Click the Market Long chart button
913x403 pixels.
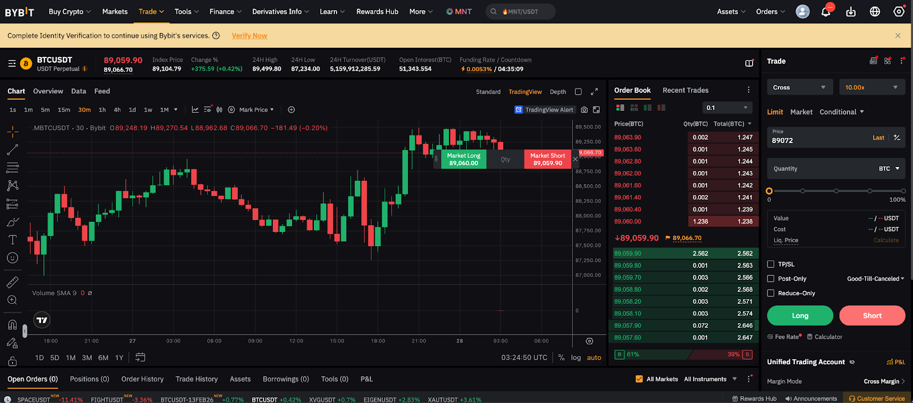463,159
